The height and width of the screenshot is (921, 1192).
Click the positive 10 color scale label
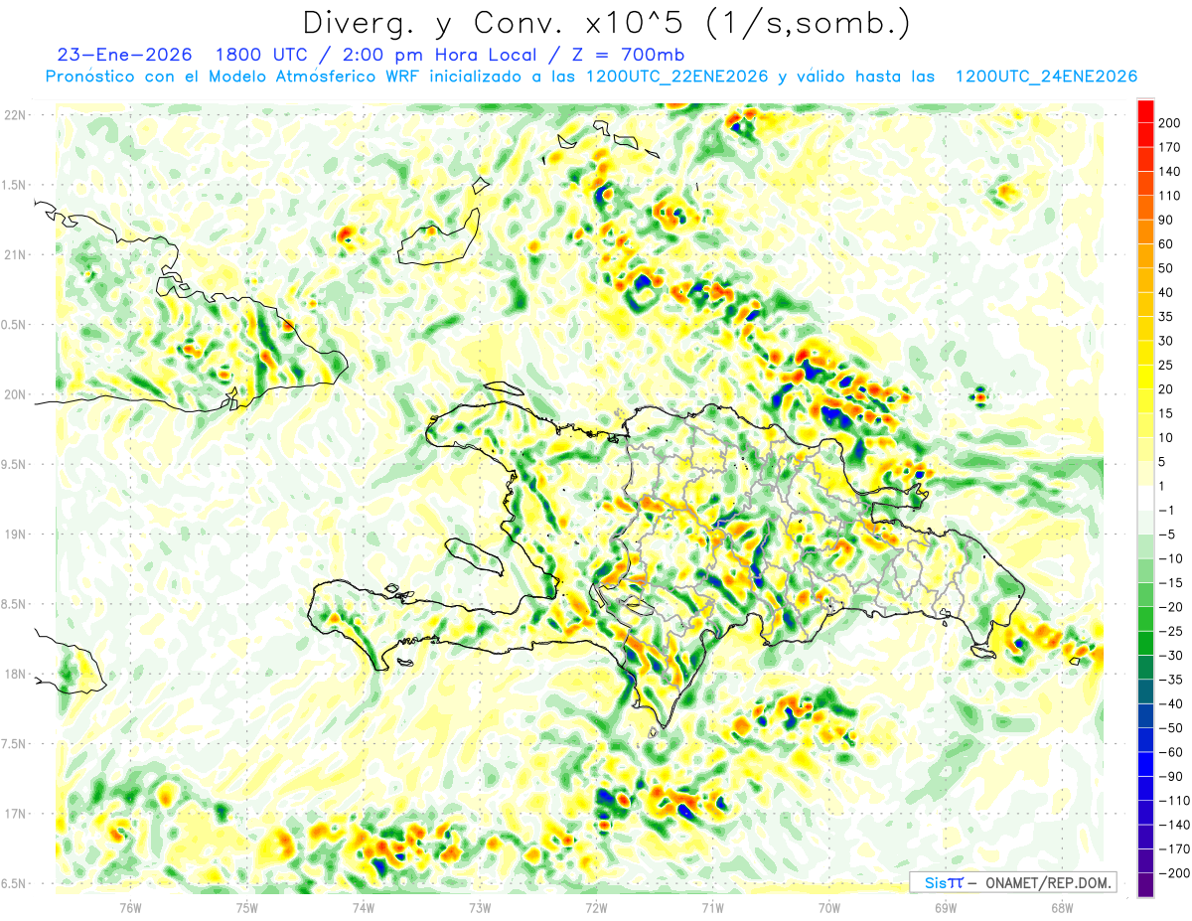tap(1167, 437)
